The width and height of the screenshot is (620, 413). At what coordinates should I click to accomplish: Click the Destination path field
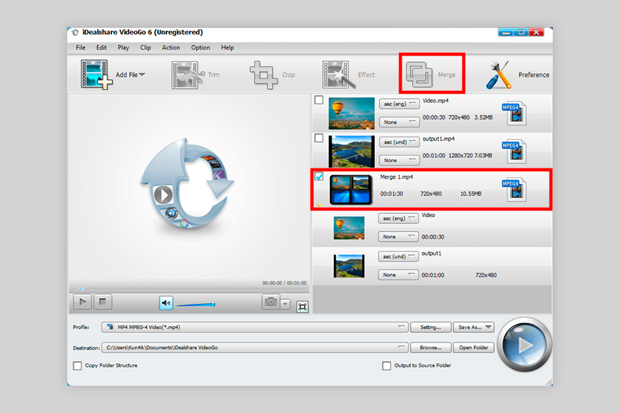pyautogui.click(x=255, y=347)
